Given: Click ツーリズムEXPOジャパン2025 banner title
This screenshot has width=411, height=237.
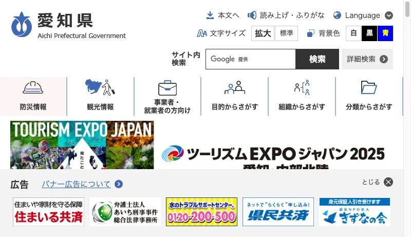Looking at the screenshot, I should 286,154.
